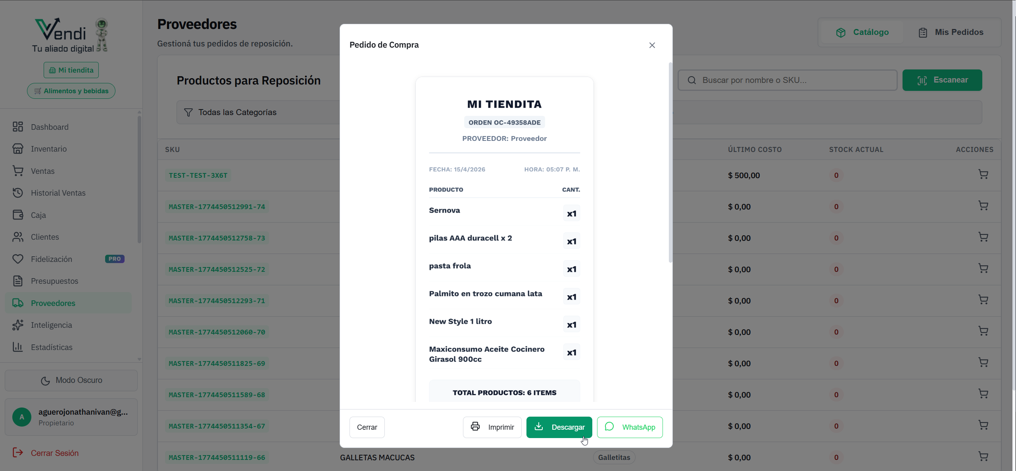Open user account aguerojonathanivan menu
This screenshot has height=471, width=1016.
71,417
